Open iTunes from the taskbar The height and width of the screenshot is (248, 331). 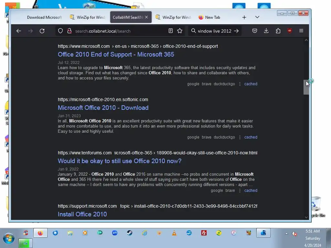click(234, 233)
